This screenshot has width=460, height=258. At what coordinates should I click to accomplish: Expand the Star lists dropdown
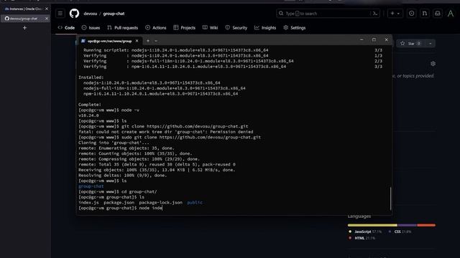click(430, 44)
